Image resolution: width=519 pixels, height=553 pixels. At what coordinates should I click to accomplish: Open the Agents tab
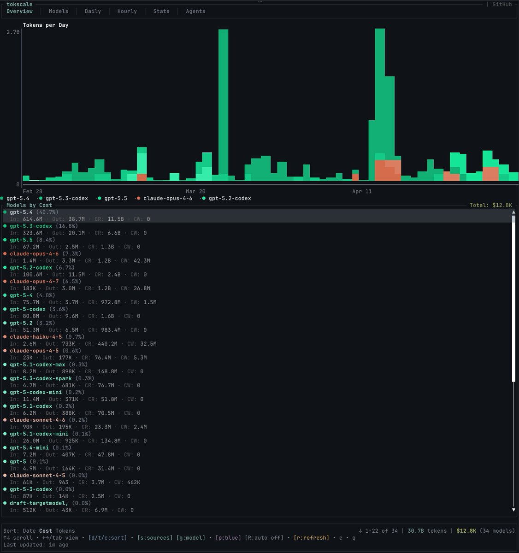tap(195, 11)
